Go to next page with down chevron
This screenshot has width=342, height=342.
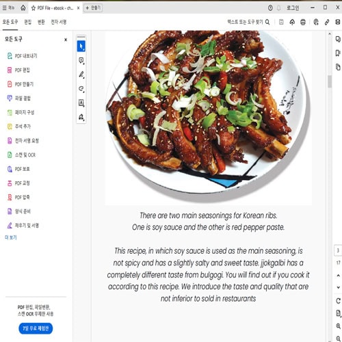(338, 287)
